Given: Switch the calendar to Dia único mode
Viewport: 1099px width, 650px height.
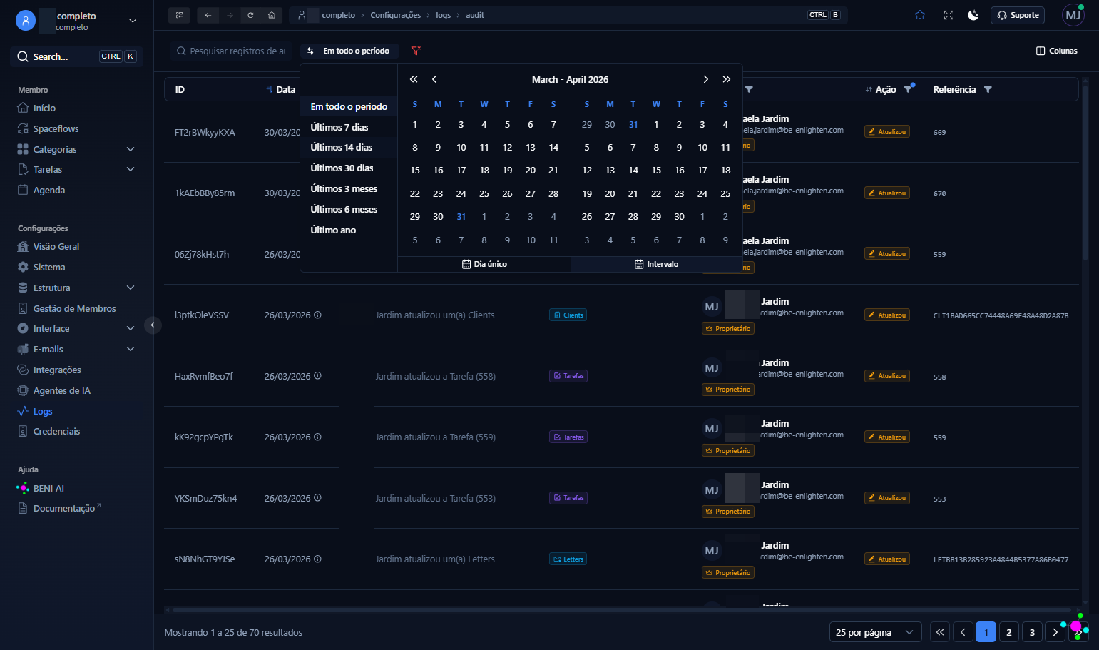Looking at the screenshot, I should tap(484, 263).
